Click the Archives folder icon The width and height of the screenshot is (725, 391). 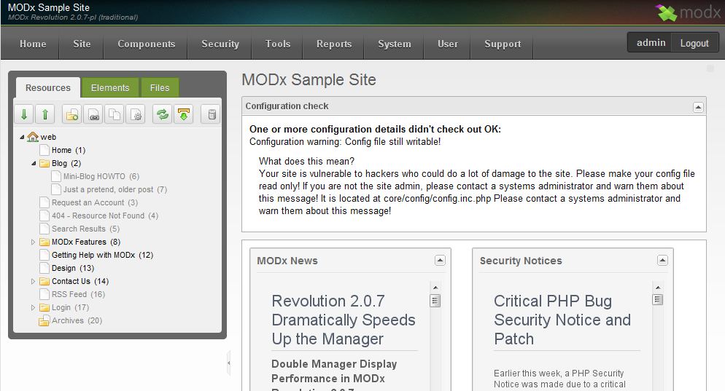pyautogui.click(x=44, y=321)
